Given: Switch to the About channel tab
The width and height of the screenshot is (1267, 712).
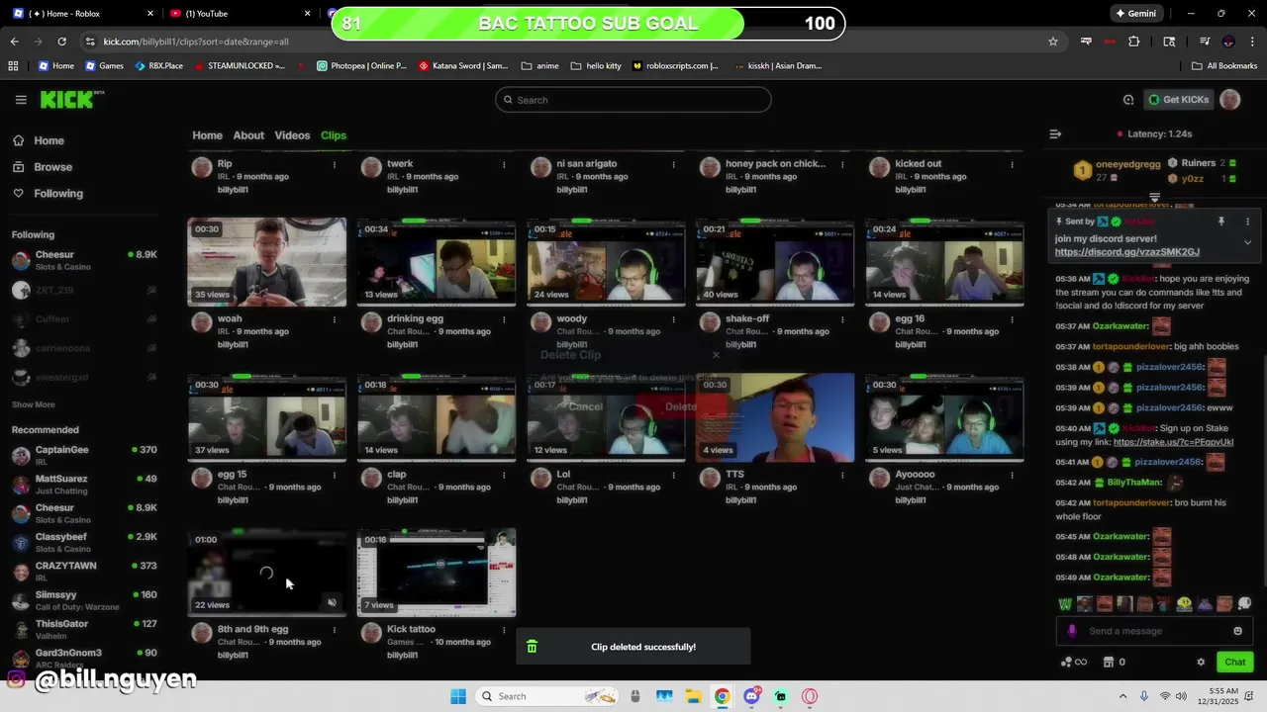Looking at the screenshot, I should pyautogui.click(x=248, y=135).
